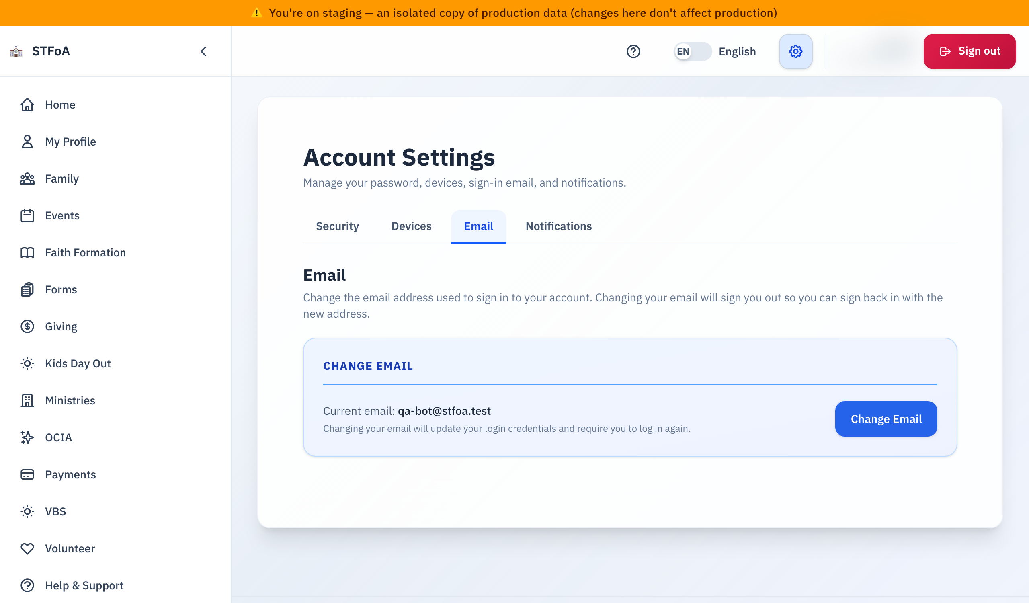The height and width of the screenshot is (603, 1029).
Task: Click the Family group icon
Action: point(27,179)
